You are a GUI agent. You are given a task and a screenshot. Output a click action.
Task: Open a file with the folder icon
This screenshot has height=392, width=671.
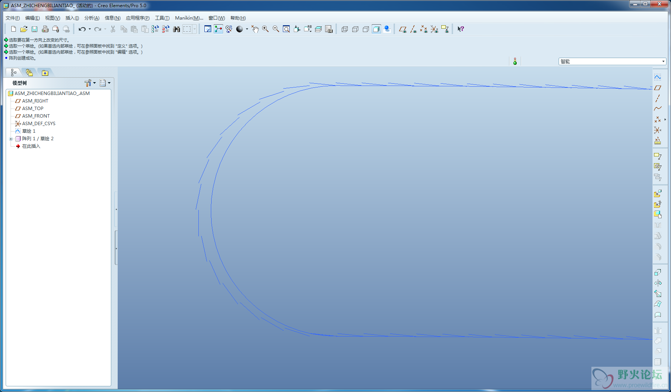pyautogui.click(x=24, y=29)
